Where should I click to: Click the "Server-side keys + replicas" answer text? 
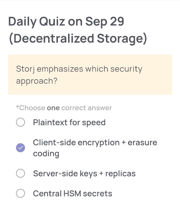click(x=84, y=174)
